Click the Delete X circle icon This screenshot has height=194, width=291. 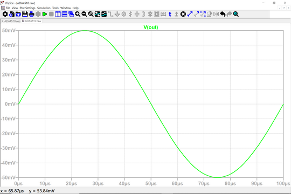tap(183, 14)
